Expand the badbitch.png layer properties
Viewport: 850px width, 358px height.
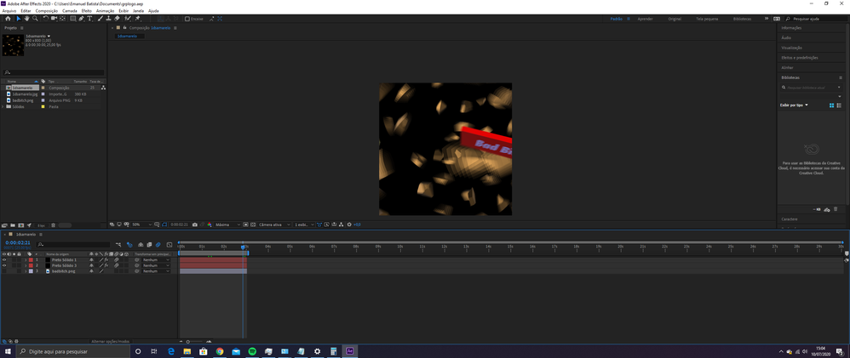(x=26, y=270)
